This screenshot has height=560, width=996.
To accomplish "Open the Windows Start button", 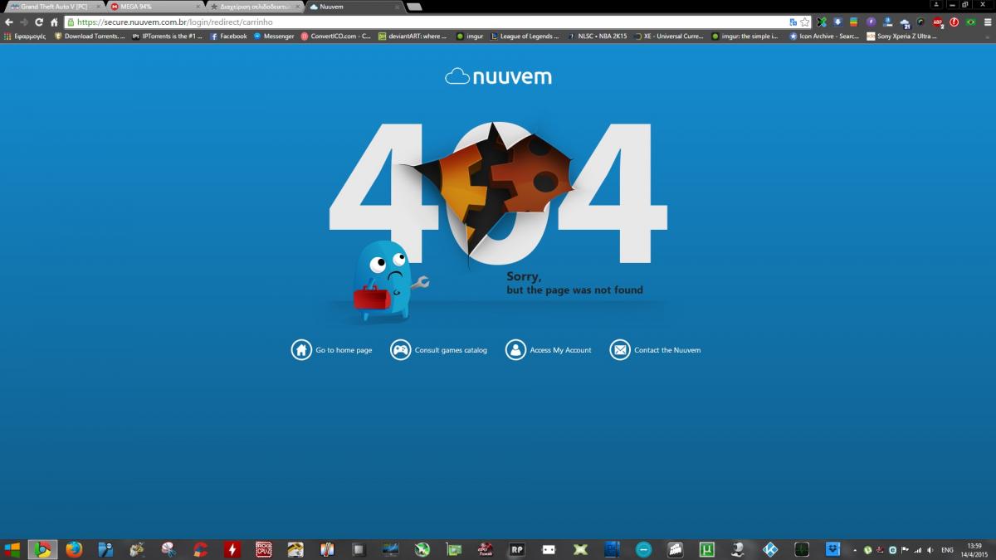I will pyautogui.click(x=12, y=549).
